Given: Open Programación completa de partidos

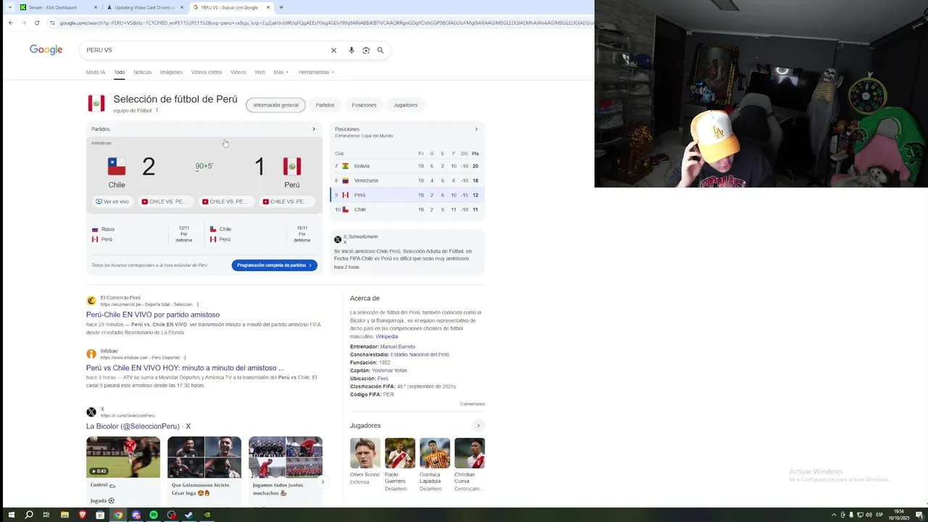Looking at the screenshot, I should pos(274,265).
